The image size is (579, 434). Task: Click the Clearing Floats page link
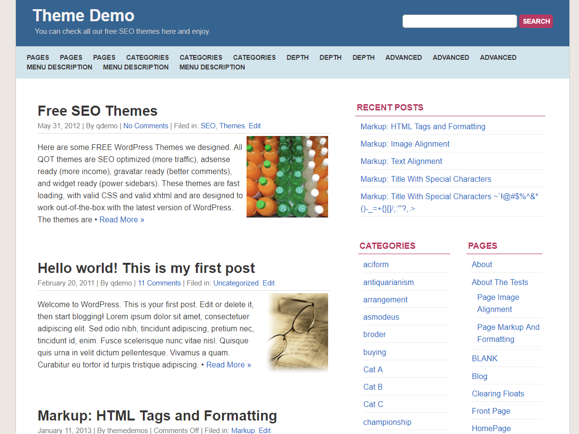click(x=498, y=393)
